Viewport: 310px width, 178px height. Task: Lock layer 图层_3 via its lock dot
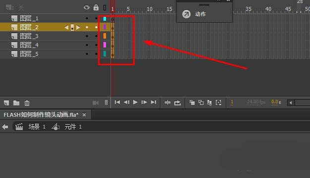[96, 36]
